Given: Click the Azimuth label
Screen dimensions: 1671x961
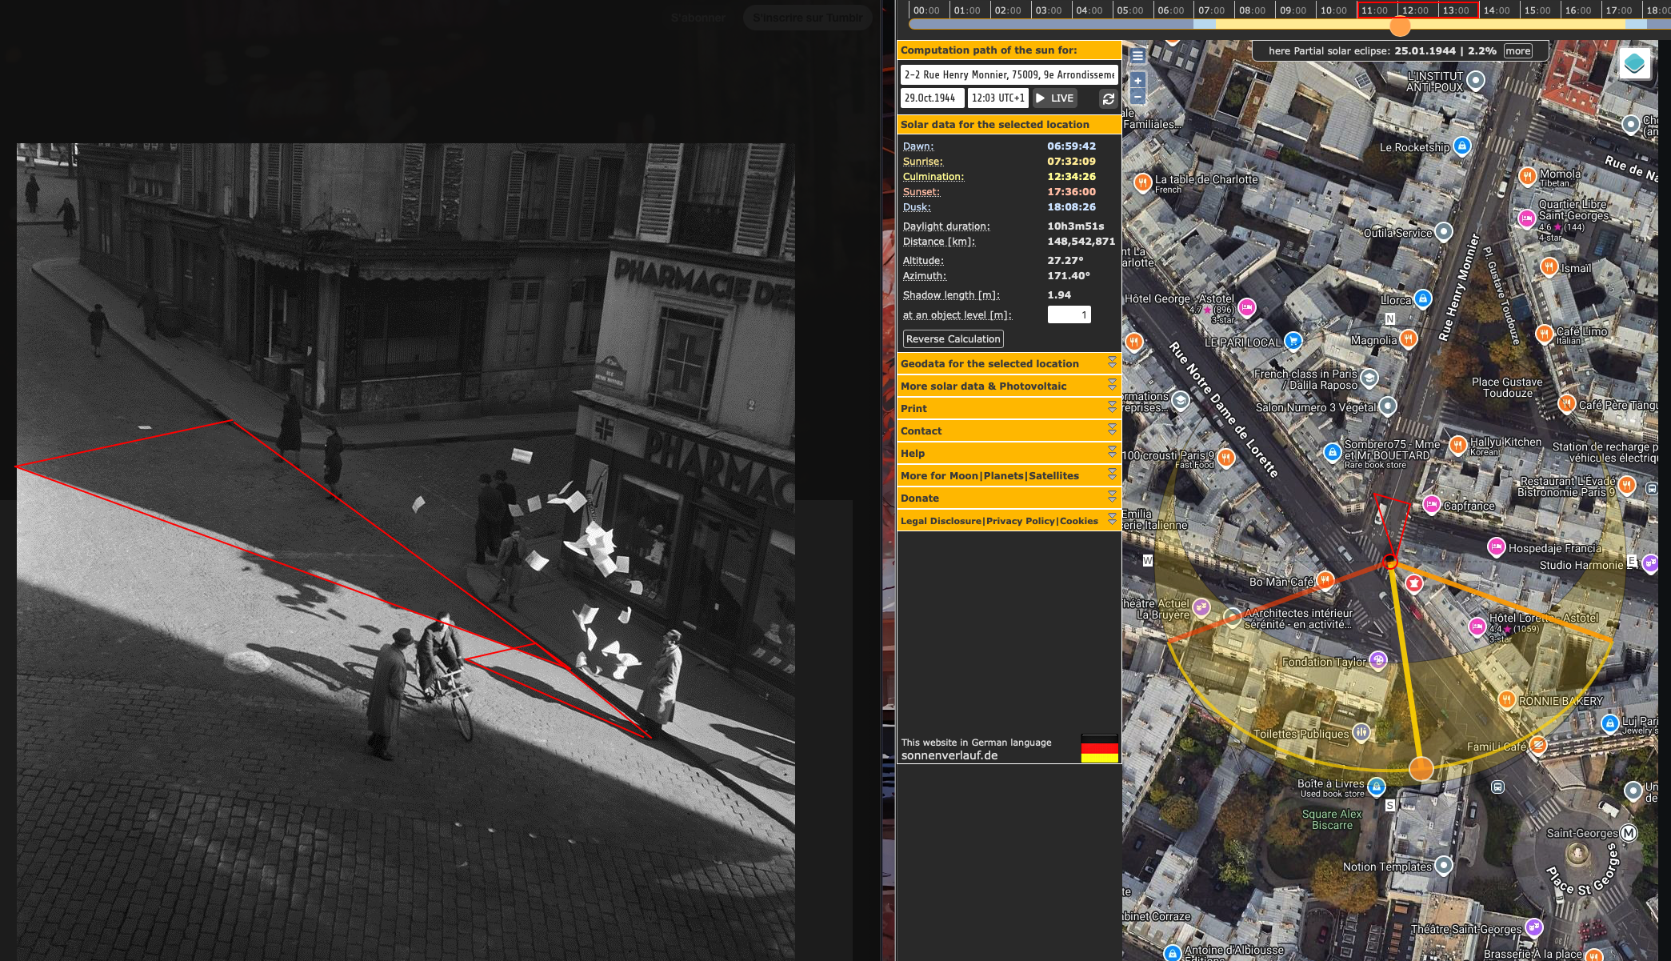Looking at the screenshot, I should [x=925, y=276].
